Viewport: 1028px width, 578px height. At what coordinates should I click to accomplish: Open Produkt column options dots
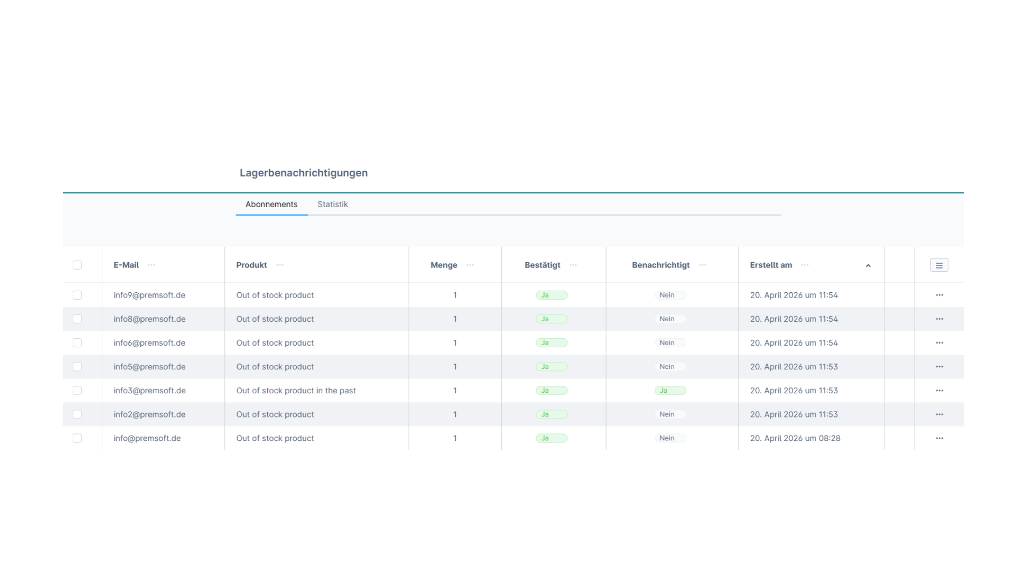tap(279, 265)
